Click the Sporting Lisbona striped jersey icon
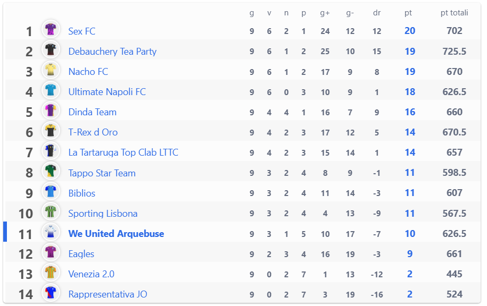Image resolution: width=487 pixels, height=306 pixels. click(x=51, y=212)
